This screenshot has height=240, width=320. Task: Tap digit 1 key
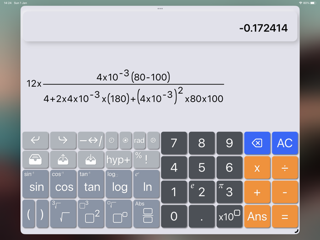pos(174,192)
